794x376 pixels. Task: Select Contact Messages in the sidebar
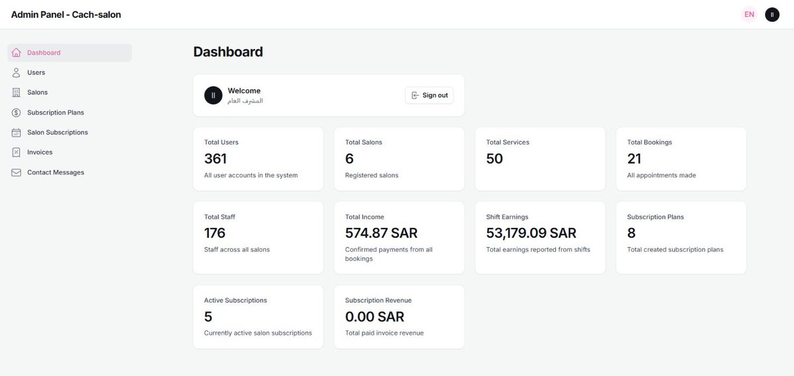pyautogui.click(x=56, y=172)
